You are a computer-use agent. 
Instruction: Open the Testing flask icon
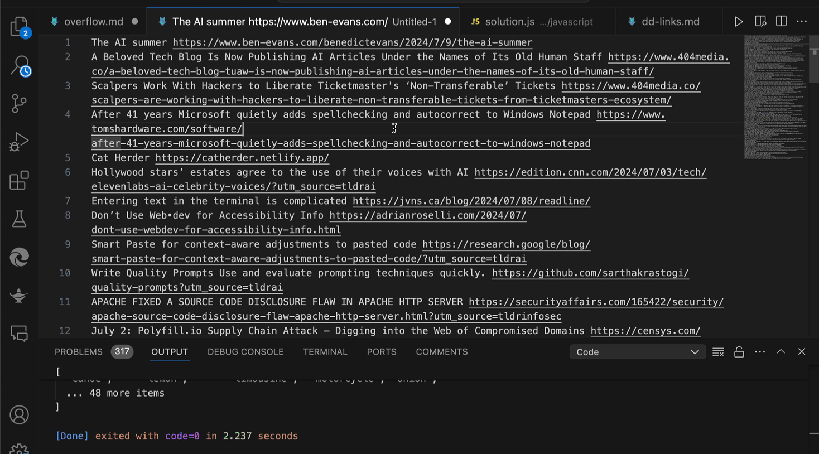point(19,219)
